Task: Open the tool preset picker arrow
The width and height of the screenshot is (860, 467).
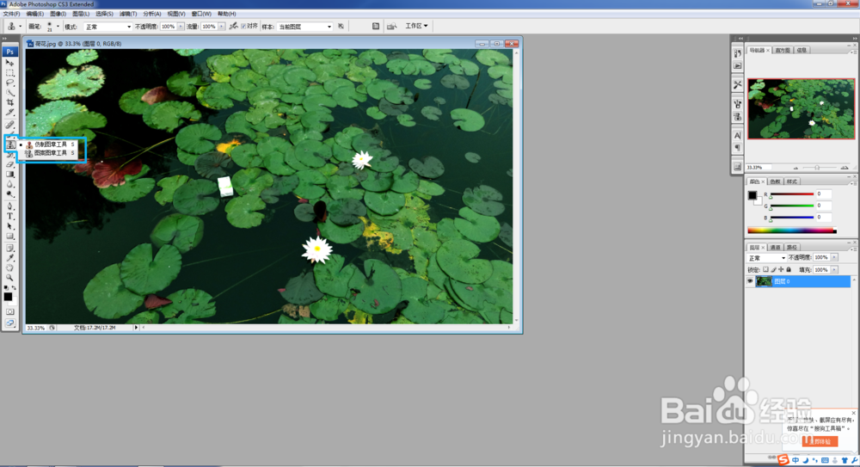Action: (21, 27)
